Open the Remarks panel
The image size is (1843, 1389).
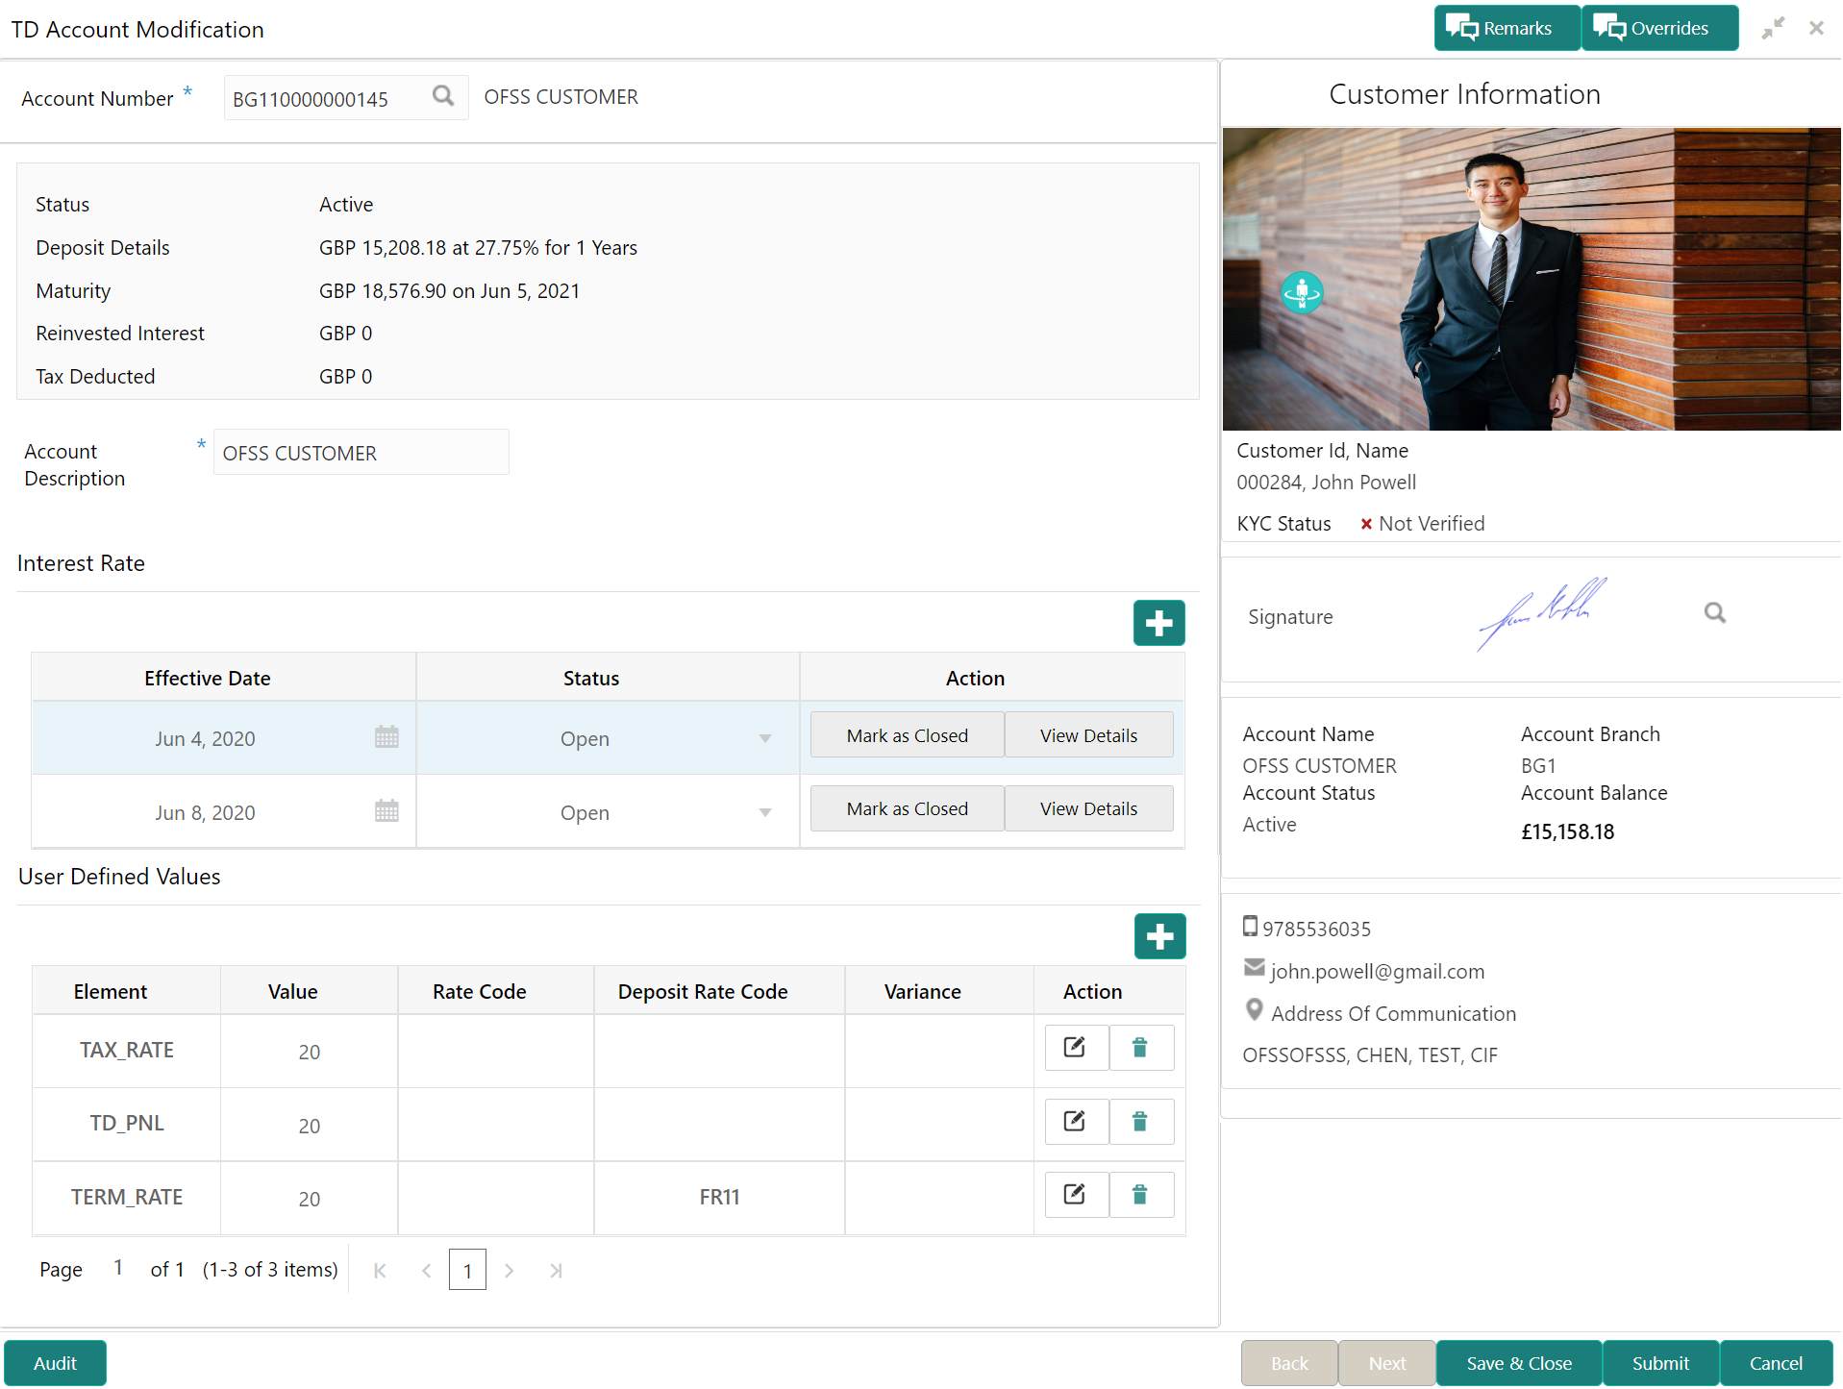(1507, 28)
